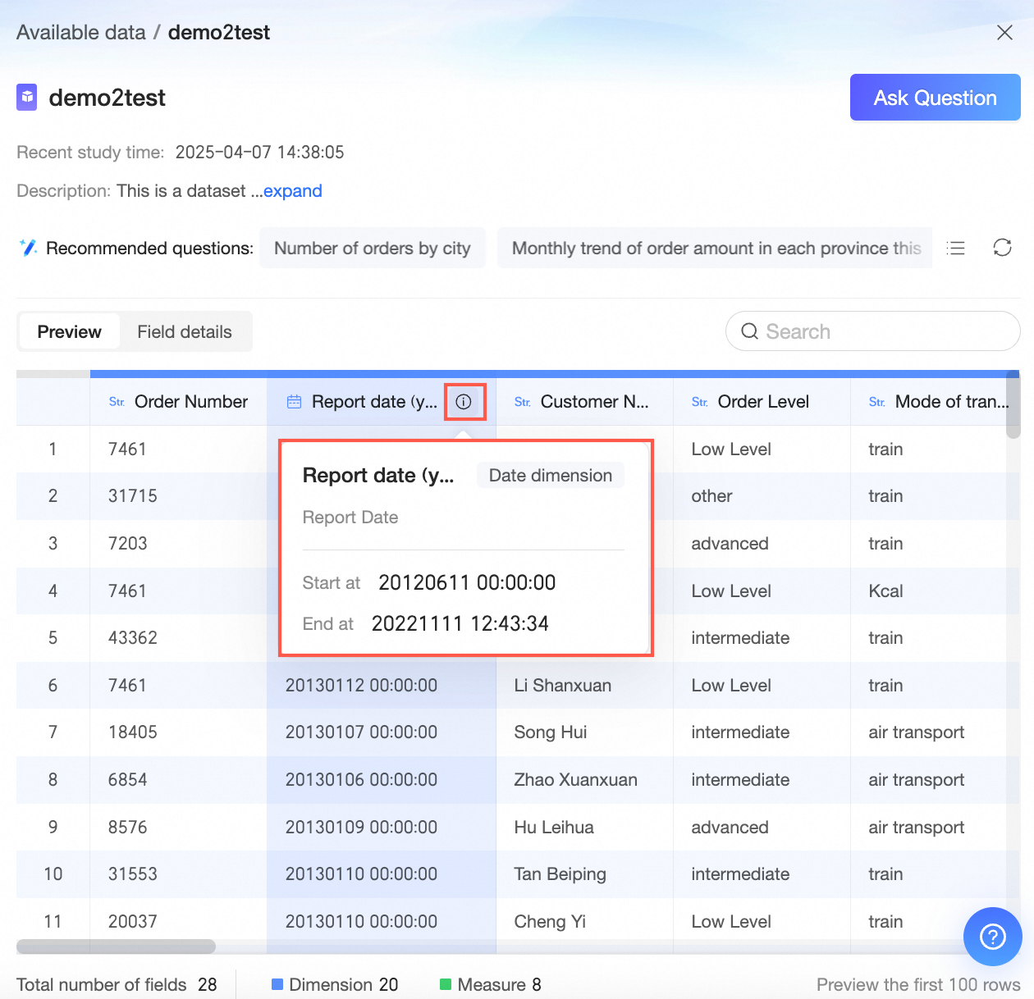Image resolution: width=1034 pixels, height=999 pixels.
Task: Open the recommended questions list icon
Action: pos(955,248)
